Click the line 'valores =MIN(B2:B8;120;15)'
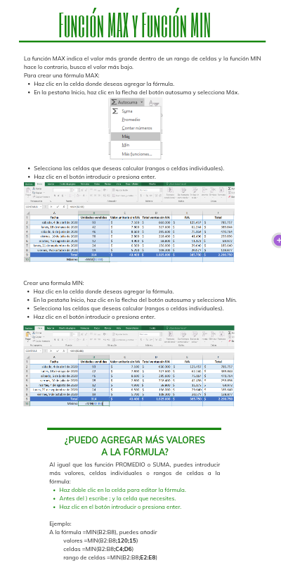Image resolution: width=281 pixels, height=563 pixels. point(100,540)
